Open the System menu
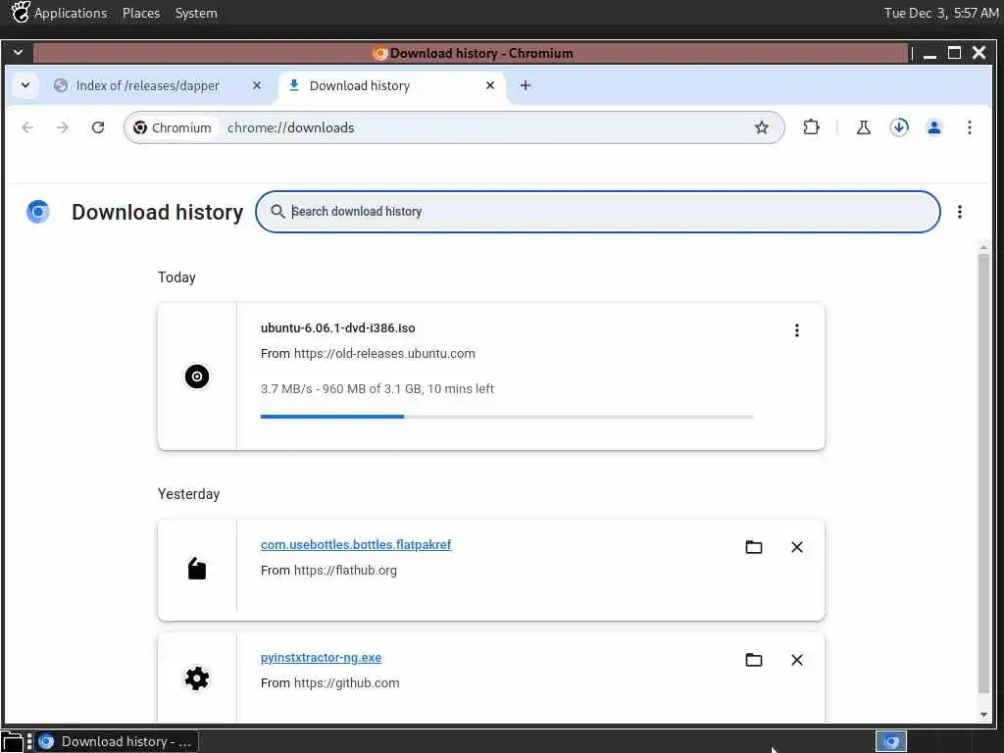1004x753 pixels. pos(196,13)
